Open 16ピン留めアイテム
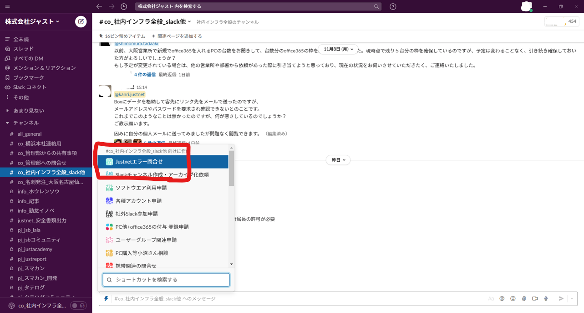Image resolution: width=584 pixels, height=313 pixels. pos(122,36)
